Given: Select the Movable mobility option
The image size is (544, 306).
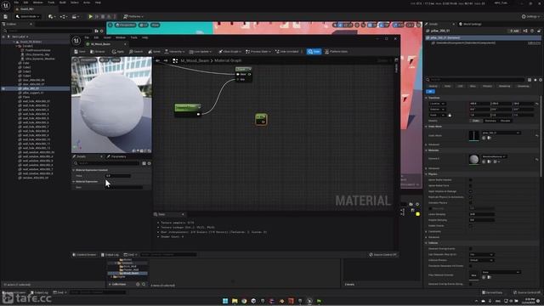Looking at the screenshot, I should pos(505,121).
